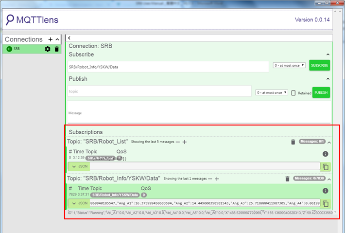The height and width of the screenshot is (233, 345).
Task: Increase shown messages for SRB/Robot_List
Action: tap(185, 142)
